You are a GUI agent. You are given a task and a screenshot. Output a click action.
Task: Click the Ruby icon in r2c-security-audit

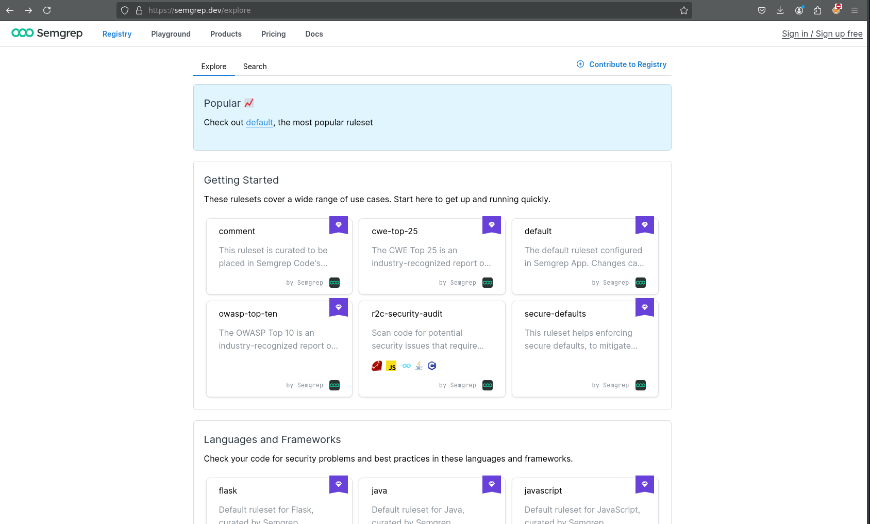377,366
